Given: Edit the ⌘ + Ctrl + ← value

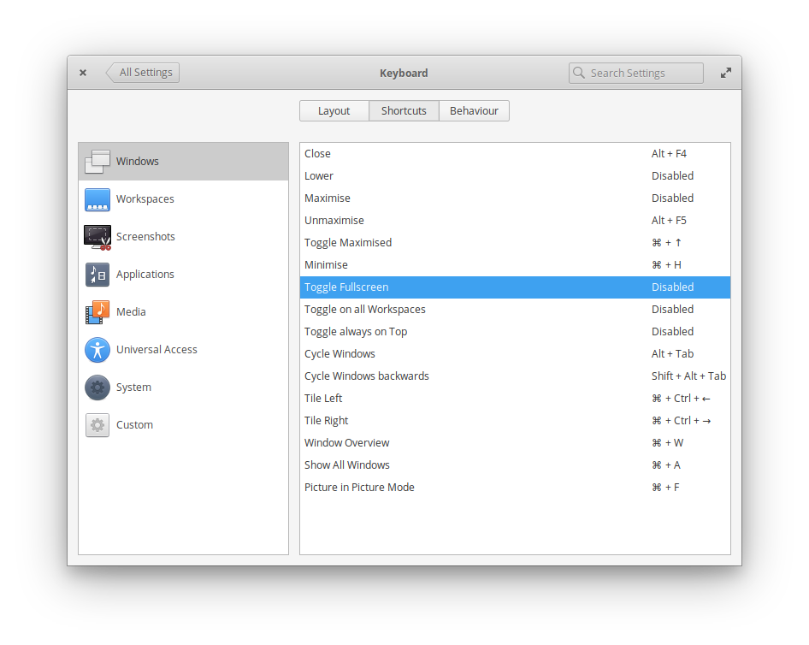Looking at the screenshot, I should tap(681, 398).
